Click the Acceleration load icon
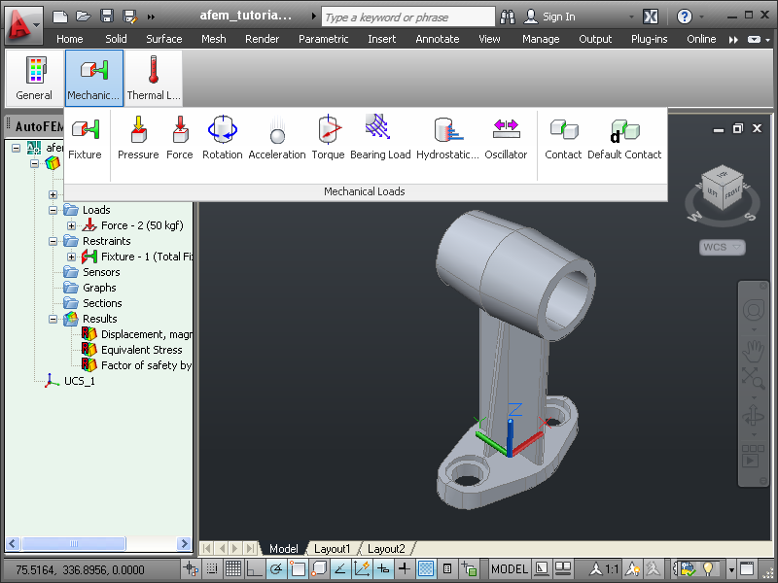Screen dimensions: 778x583 (x=277, y=139)
